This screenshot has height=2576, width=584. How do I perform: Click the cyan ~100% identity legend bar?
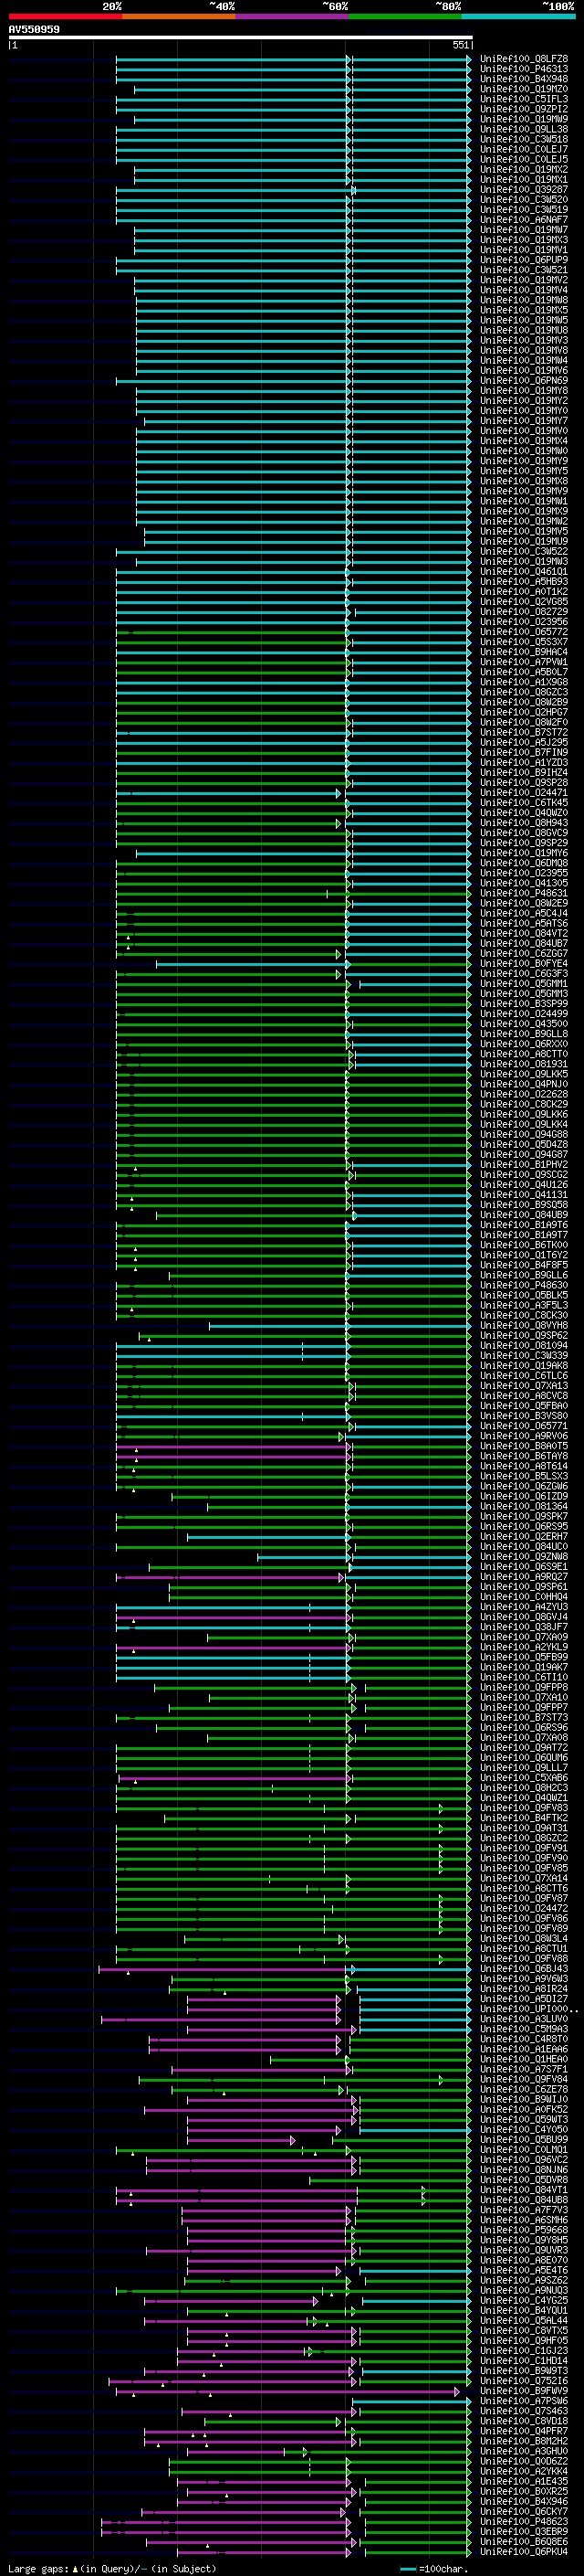click(x=518, y=16)
